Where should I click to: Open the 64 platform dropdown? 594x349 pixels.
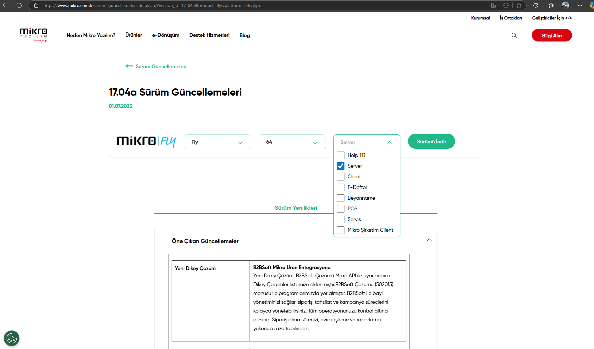pos(292,142)
